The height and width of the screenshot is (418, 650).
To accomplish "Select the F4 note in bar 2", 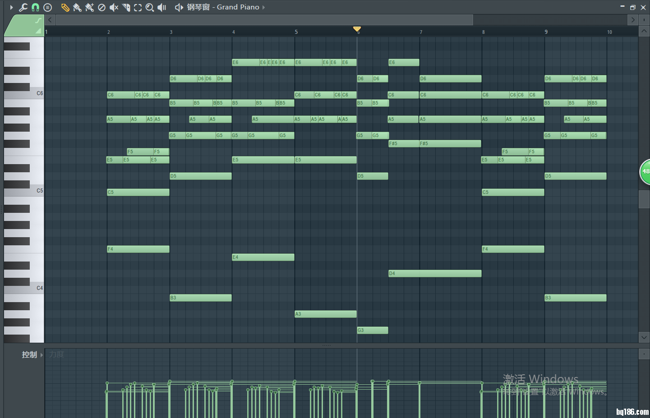I will pos(138,249).
